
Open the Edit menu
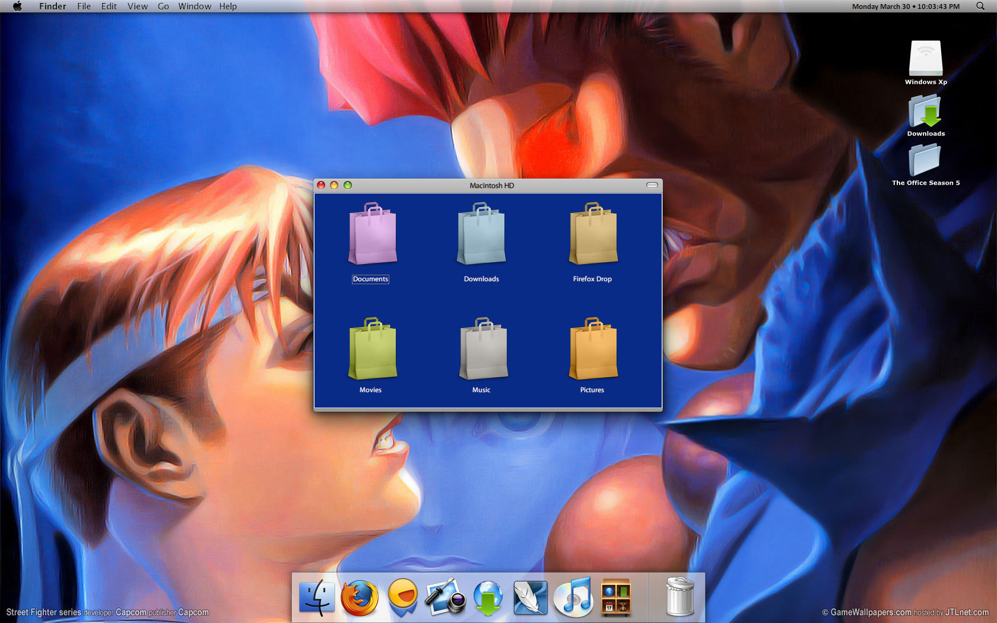109,6
